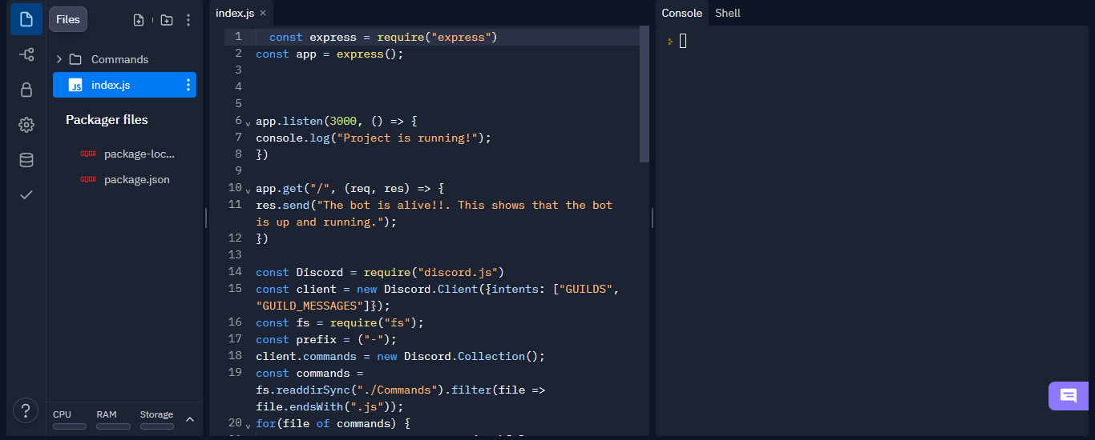Open the Unit tests checkmark icon
The width and height of the screenshot is (1095, 440).
26,194
